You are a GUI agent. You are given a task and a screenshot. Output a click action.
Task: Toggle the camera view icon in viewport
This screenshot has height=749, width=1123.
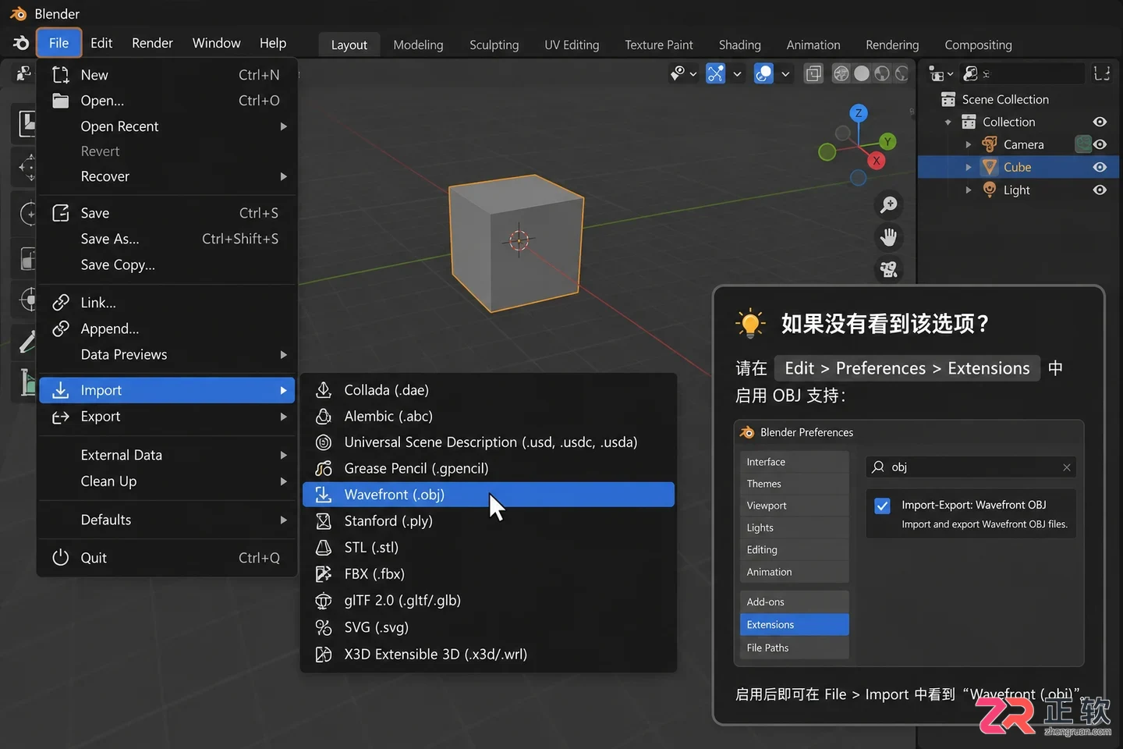coord(888,270)
